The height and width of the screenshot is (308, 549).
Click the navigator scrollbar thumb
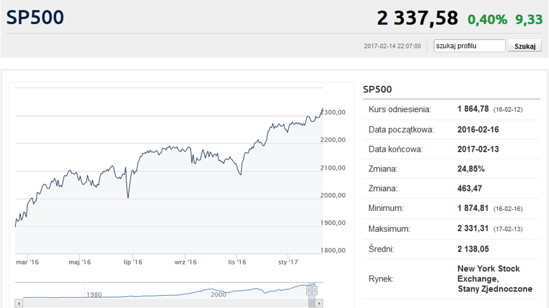click(x=311, y=303)
